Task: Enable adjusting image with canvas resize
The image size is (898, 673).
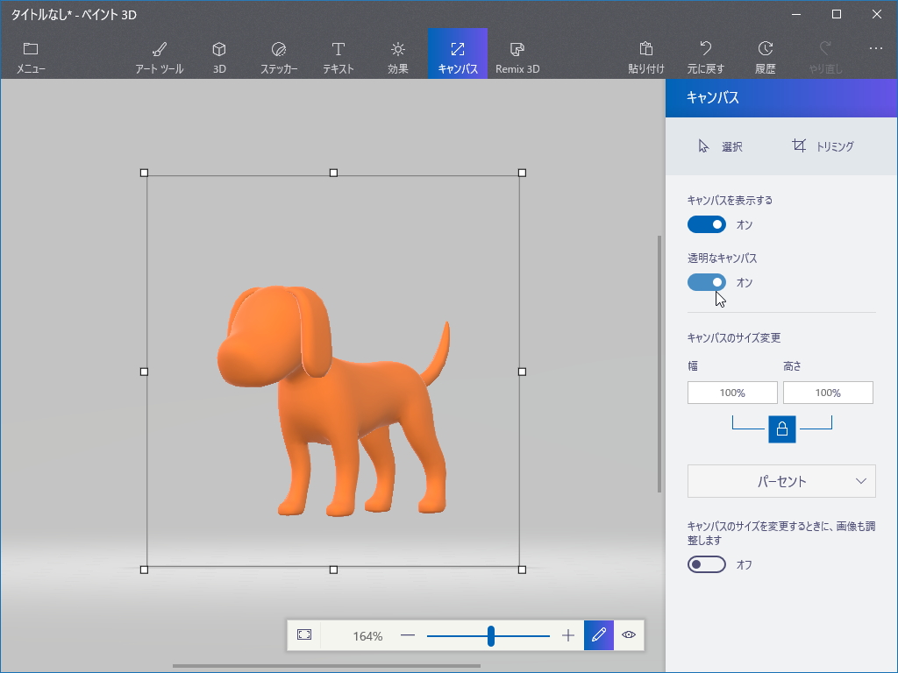Action: point(707,564)
